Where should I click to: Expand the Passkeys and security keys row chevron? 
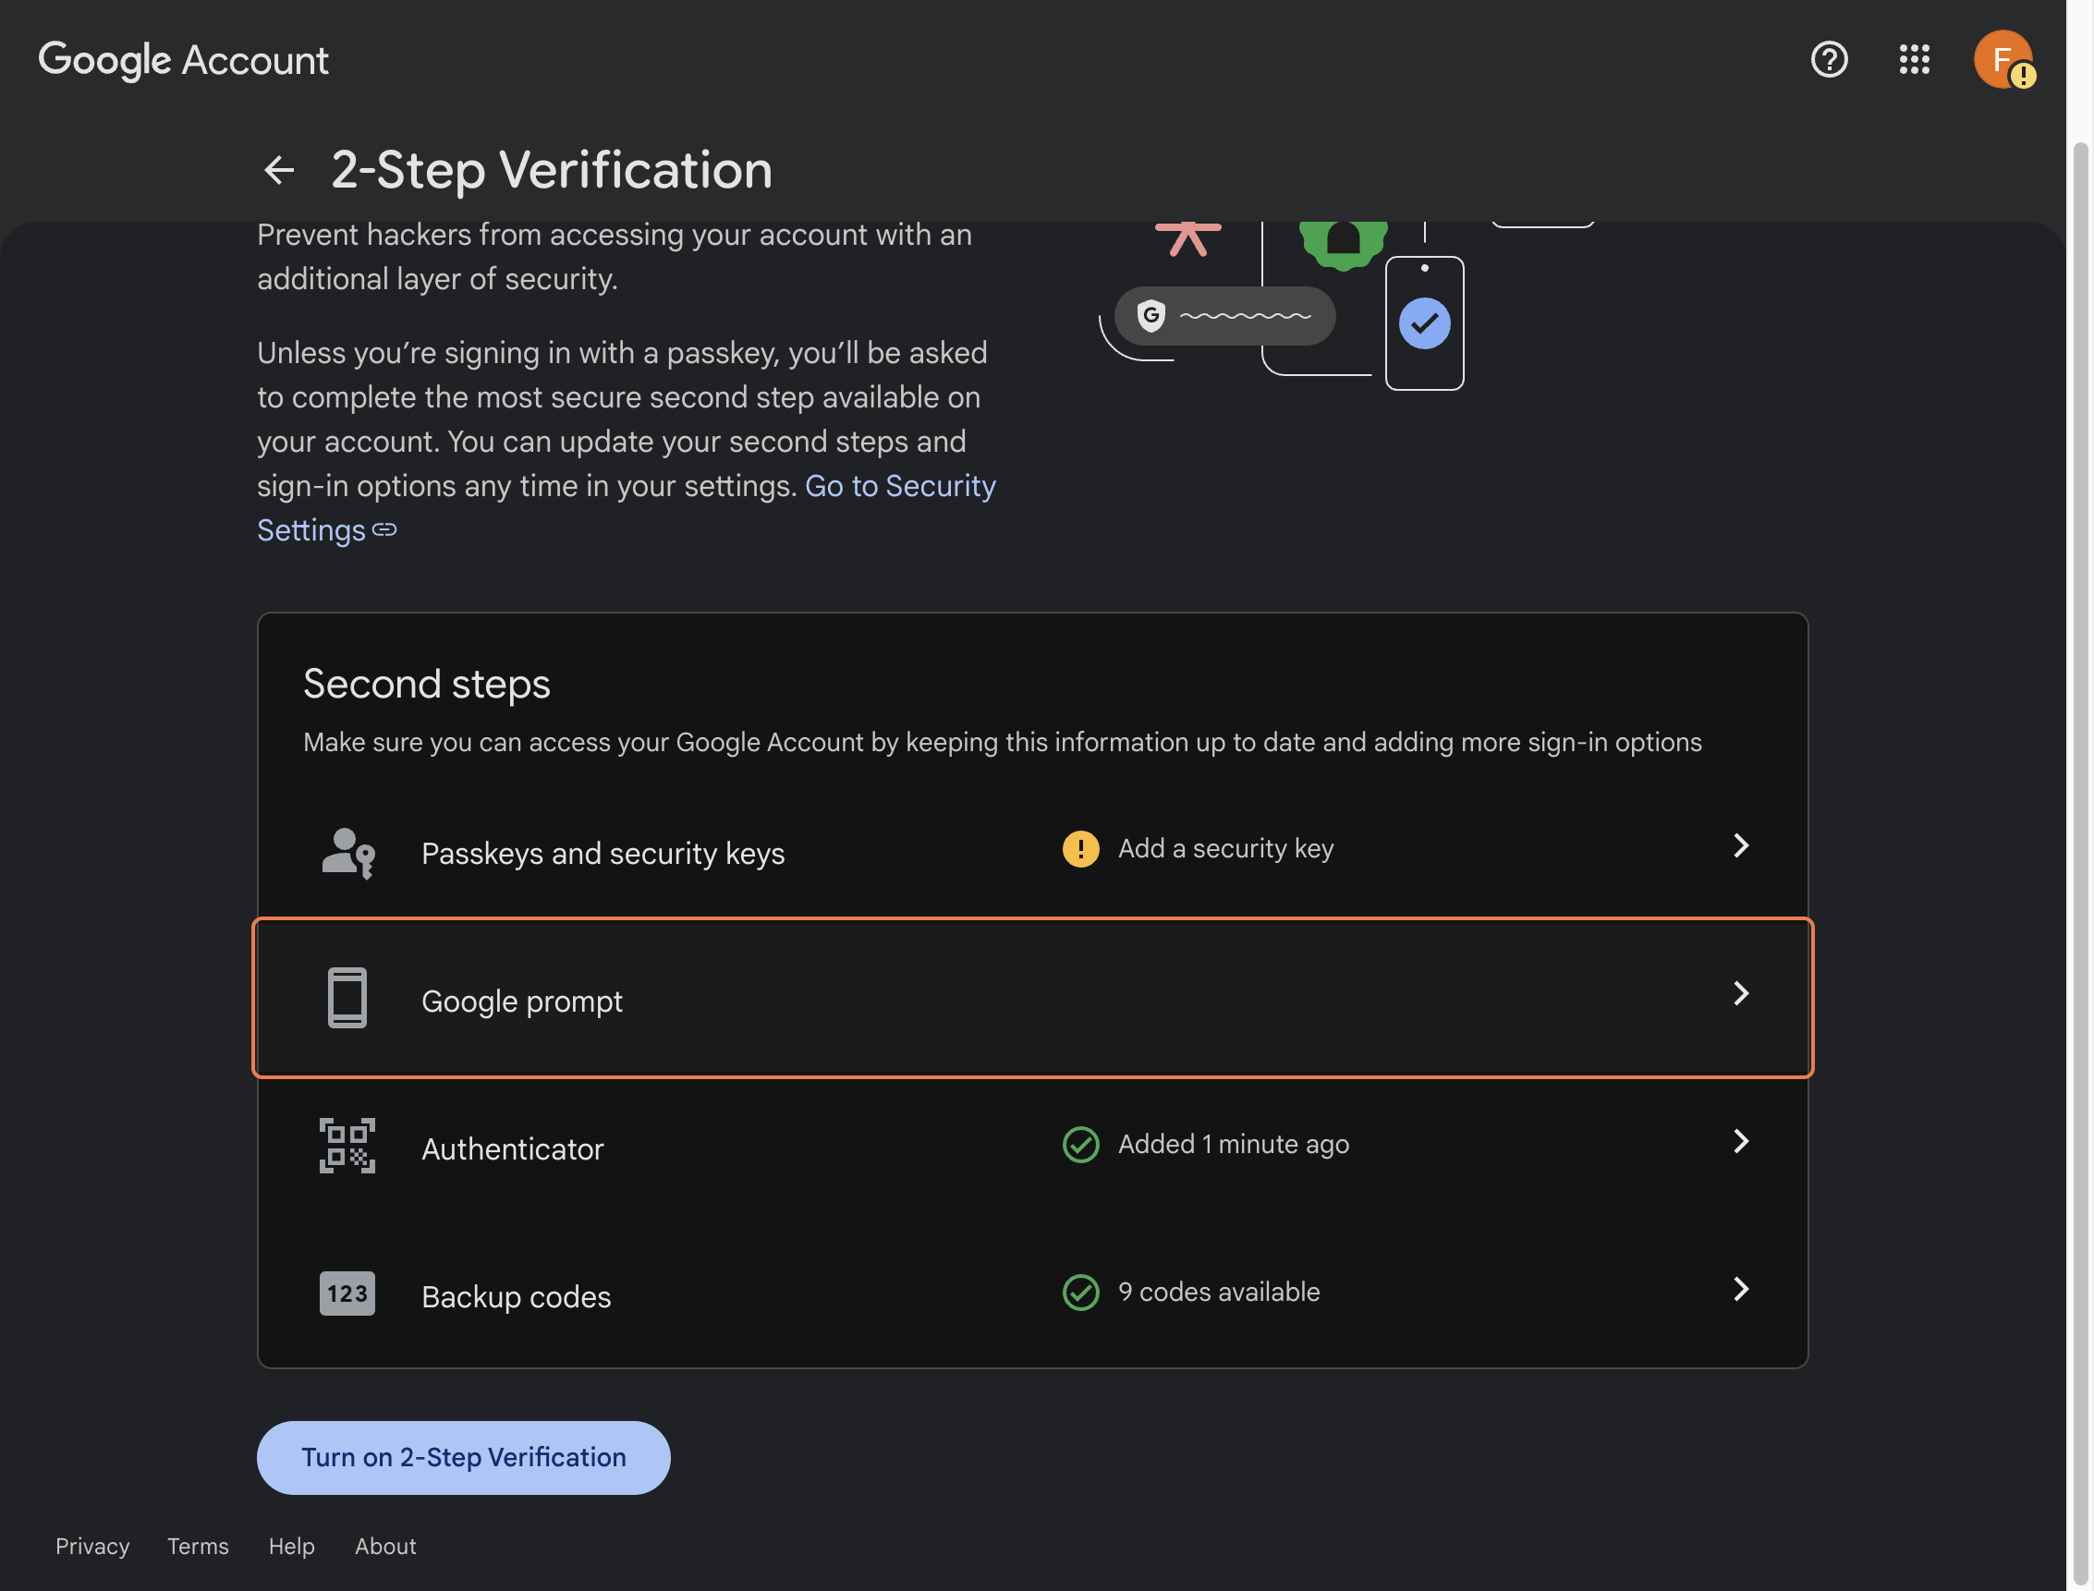[1741, 846]
